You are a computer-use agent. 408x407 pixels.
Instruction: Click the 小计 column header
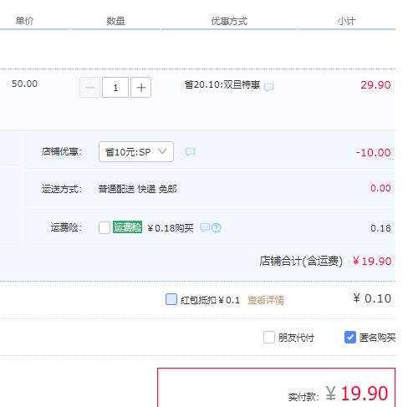346,21
